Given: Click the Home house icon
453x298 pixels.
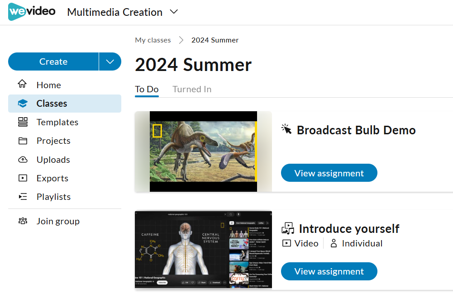Looking at the screenshot, I should 23,84.
